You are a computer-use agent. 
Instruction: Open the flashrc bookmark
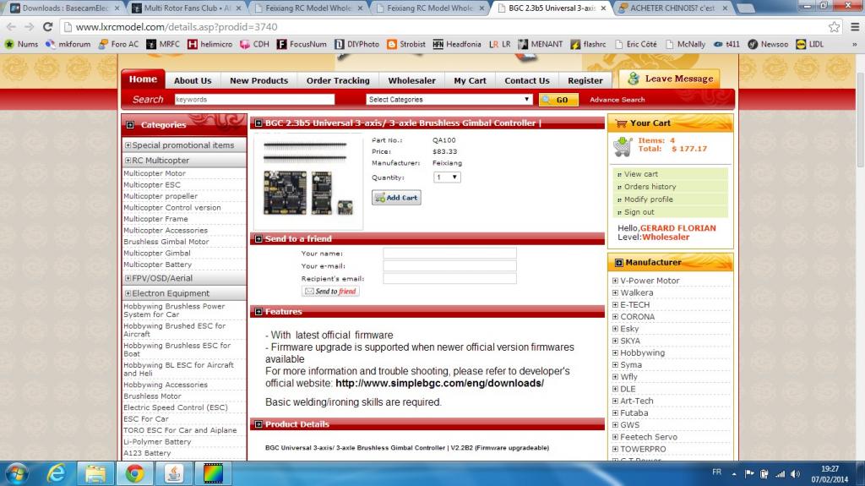point(588,44)
